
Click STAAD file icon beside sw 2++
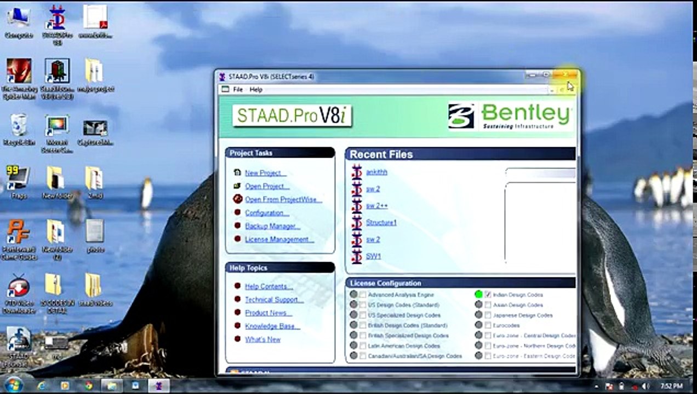357,206
